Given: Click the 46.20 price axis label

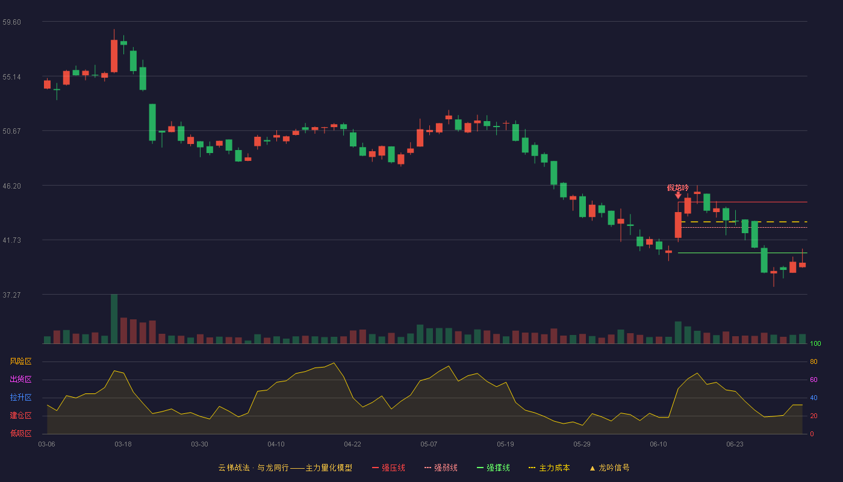Looking at the screenshot, I should (11, 186).
